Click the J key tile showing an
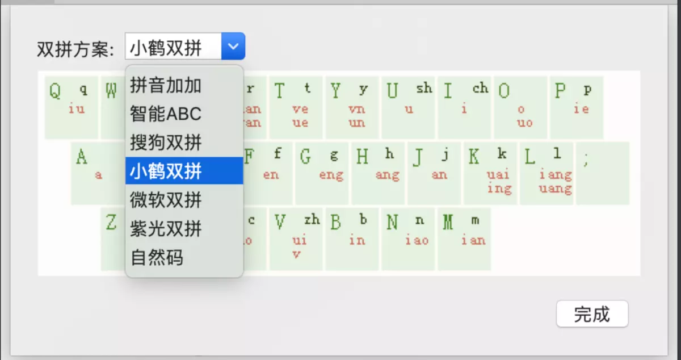The width and height of the screenshot is (681, 360). click(435, 173)
